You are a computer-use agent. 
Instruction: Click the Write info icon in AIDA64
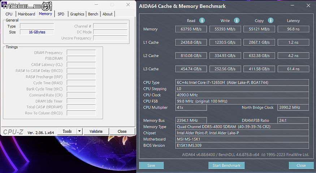(x=237, y=20)
